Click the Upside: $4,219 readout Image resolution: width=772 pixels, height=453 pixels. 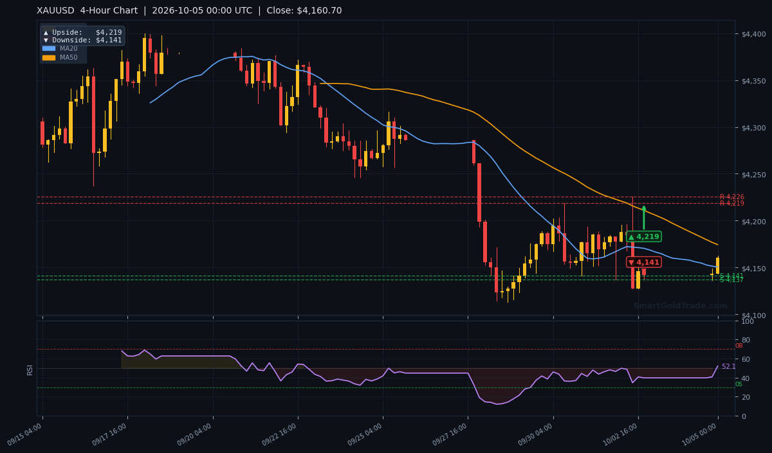point(82,32)
